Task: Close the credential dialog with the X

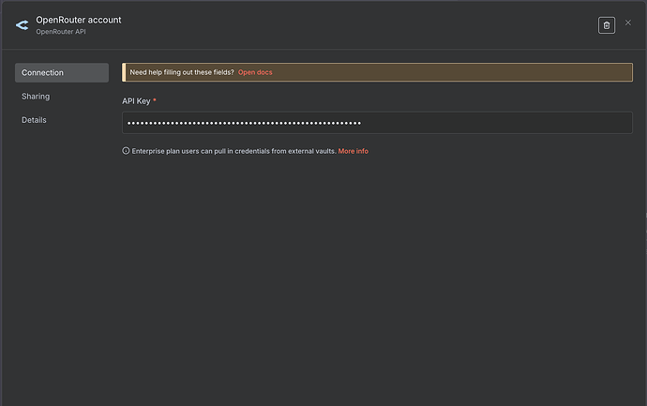Action: point(628,23)
